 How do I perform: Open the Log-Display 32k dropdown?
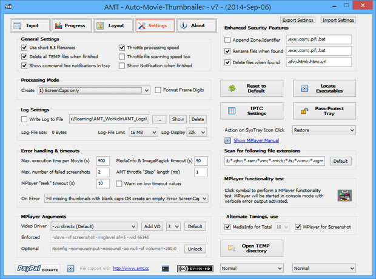coord(196,133)
